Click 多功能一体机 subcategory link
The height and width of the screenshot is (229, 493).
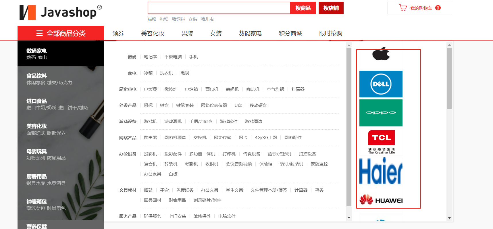tap(202, 154)
